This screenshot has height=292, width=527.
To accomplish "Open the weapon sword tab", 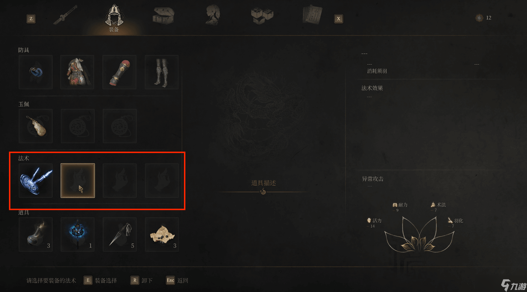I will tap(66, 15).
